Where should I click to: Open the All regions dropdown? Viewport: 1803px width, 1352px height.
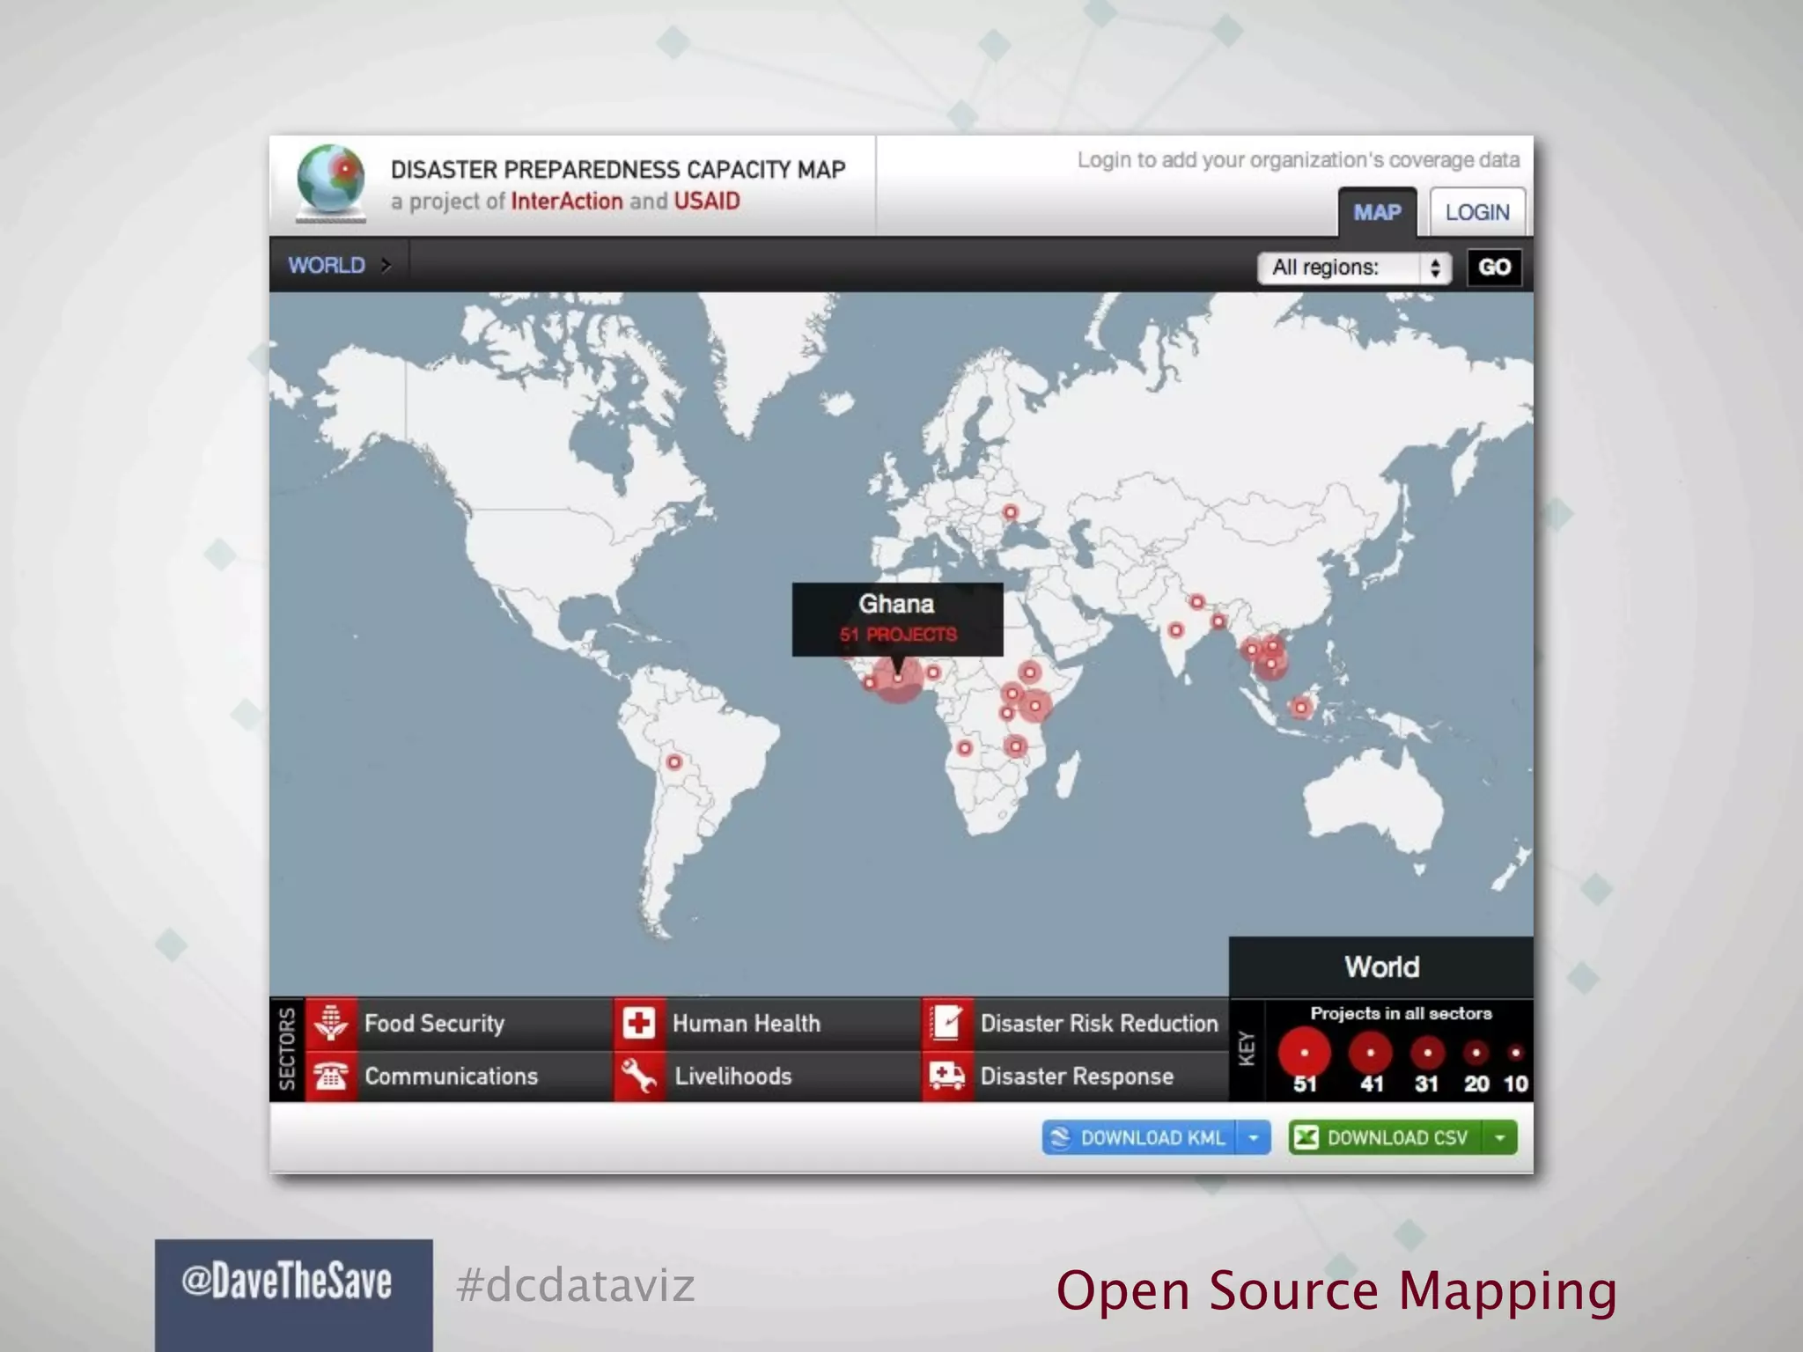1354,268
